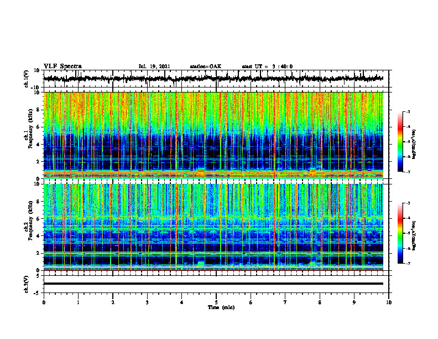Click the "start UT = 3:40:0" header text
The height and width of the screenshot is (339, 438).
pos(267,66)
